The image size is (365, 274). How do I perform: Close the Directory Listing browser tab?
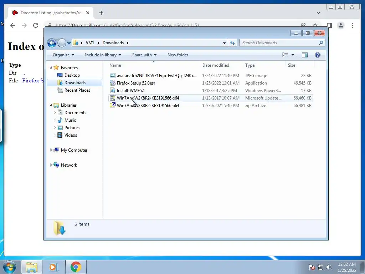coord(88,13)
